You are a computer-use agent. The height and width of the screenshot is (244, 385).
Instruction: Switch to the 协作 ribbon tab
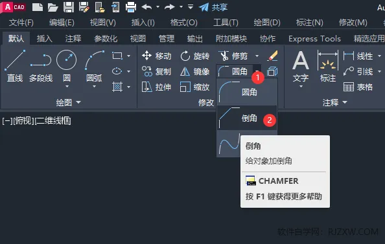(268, 38)
